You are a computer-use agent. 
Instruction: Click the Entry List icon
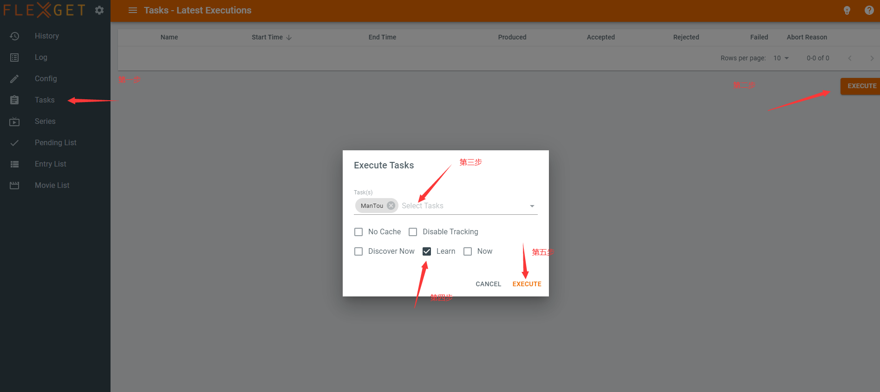(x=14, y=164)
